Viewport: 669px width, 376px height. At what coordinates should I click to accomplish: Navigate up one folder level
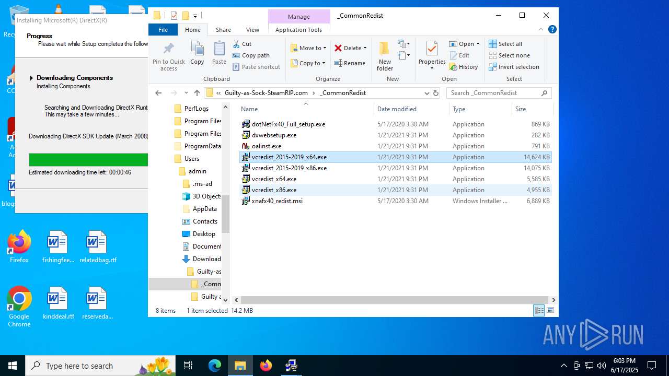[x=197, y=93]
